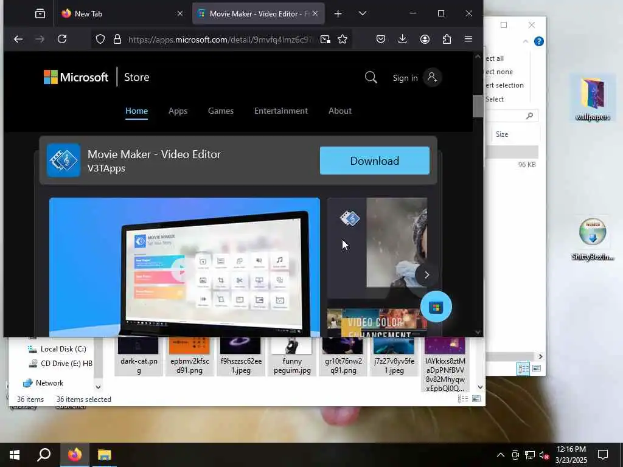Go back with browser back arrow
623x467 pixels.
(x=18, y=39)
